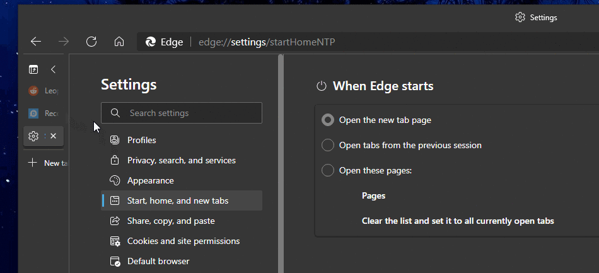Viewport: 599px width, 273px height.
Task: Open the Home page via house icon
Action: (119, 42)
